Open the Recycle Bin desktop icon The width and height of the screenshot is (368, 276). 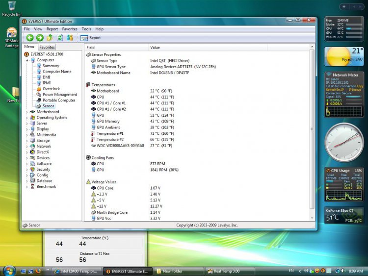(11, 9)
